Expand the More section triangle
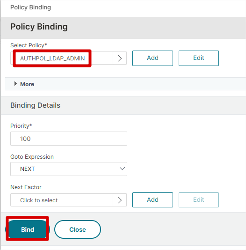Screen dimensions: 246x250 tap(15, 84)
